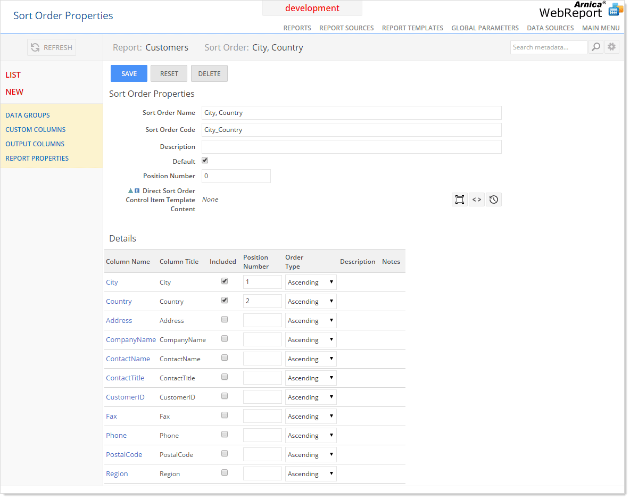
Task: Toggle Included checkbox for the City row
Action: pos(225,281)
